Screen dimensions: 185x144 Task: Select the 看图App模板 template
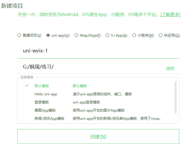(45, 110)
